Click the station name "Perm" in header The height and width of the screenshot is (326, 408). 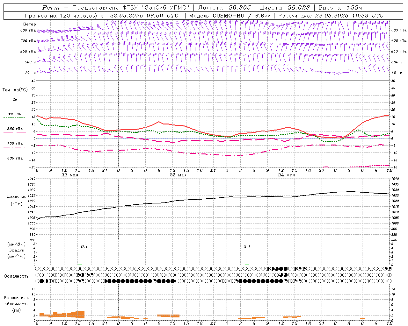51,8
